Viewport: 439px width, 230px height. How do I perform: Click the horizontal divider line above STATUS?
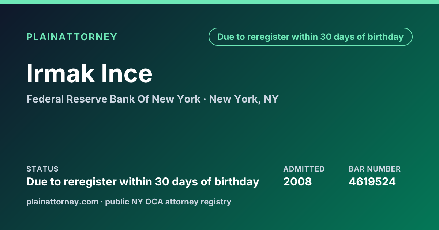click(x=219, y=154)
